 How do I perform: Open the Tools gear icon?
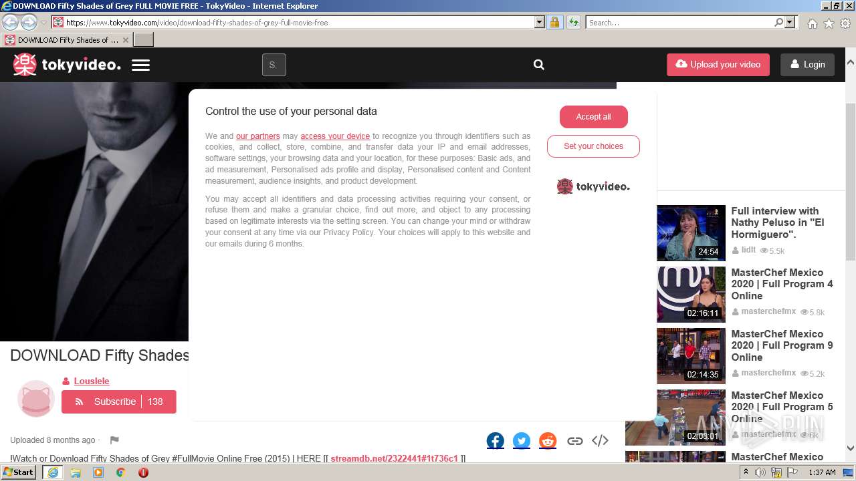(x=845, y=23)
